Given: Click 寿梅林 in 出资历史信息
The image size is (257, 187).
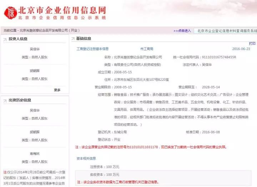Looking at the screenshot, I should point(35,154).
